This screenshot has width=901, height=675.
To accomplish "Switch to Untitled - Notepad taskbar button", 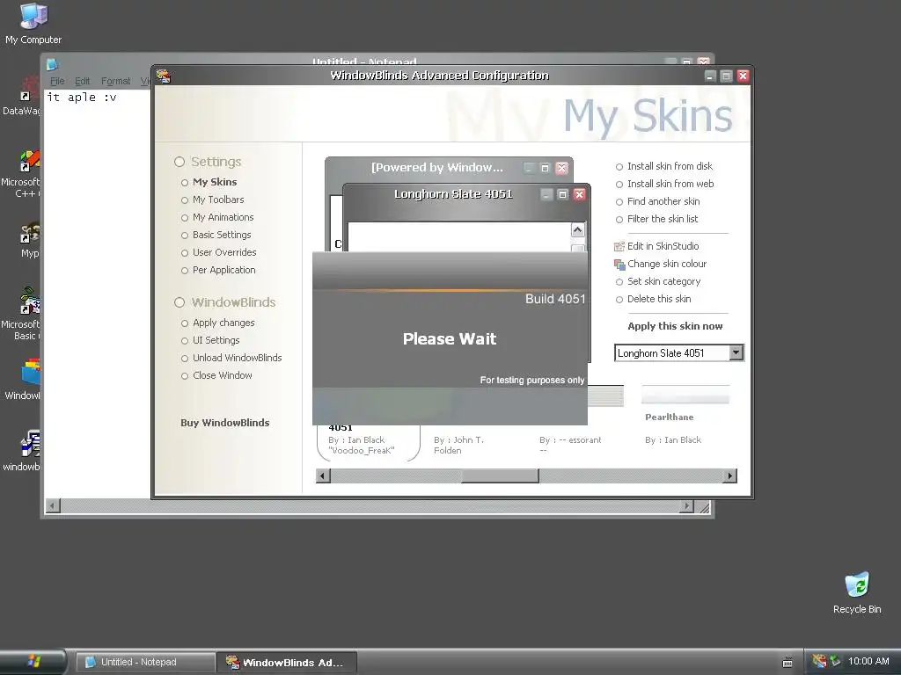I will pos(146,663).
